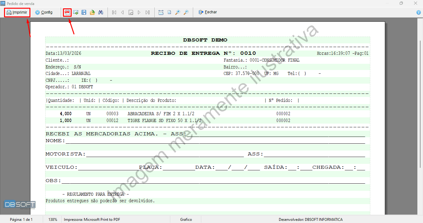The width and height of the screenshot is (423, 223).
Task: Zoom out with the magnifier minus
Action: tap(186, 12)
